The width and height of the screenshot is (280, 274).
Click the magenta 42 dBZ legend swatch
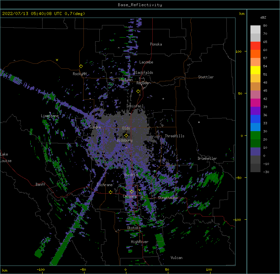tap(255, 103)
